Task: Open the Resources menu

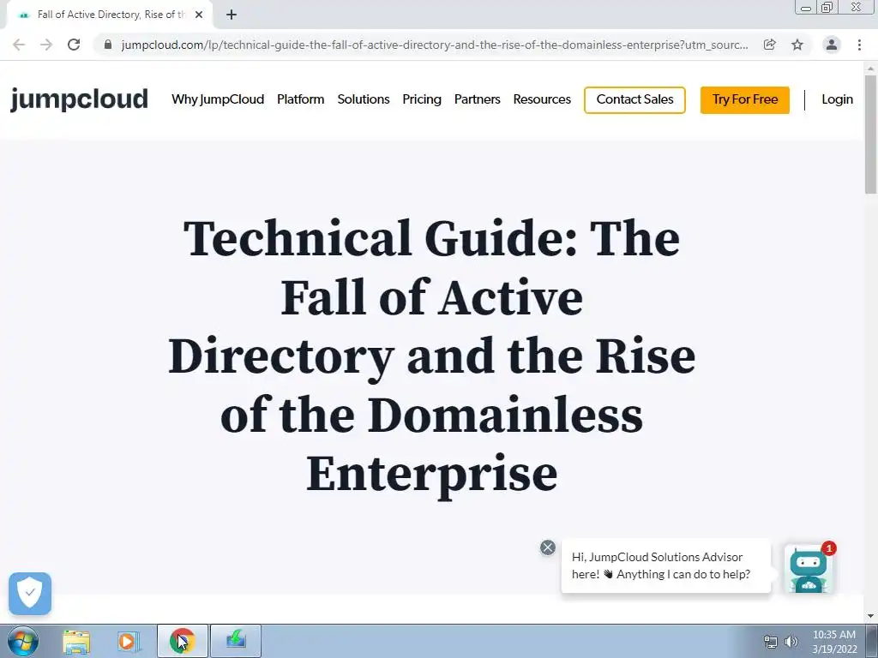Action: [542, 99]
